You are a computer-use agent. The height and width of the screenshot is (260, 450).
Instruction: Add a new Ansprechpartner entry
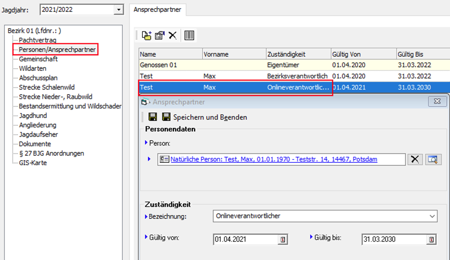click(x=147, y=35)
